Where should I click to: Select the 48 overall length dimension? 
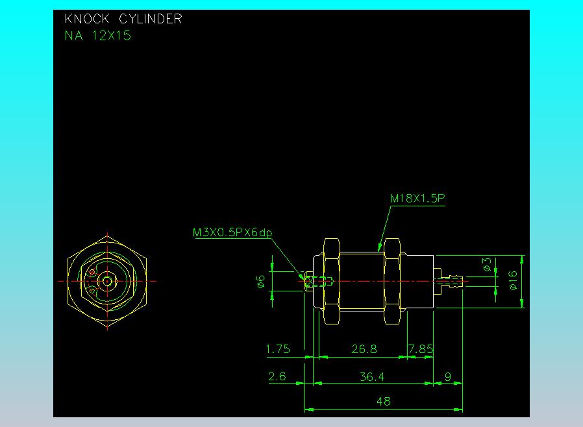(x=384, y=401)
